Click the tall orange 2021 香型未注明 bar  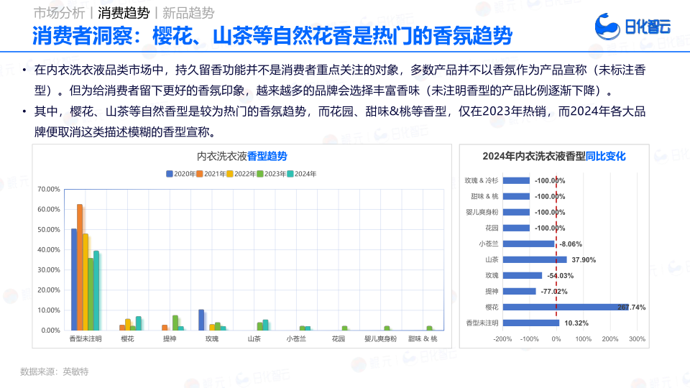click(80, 267)
